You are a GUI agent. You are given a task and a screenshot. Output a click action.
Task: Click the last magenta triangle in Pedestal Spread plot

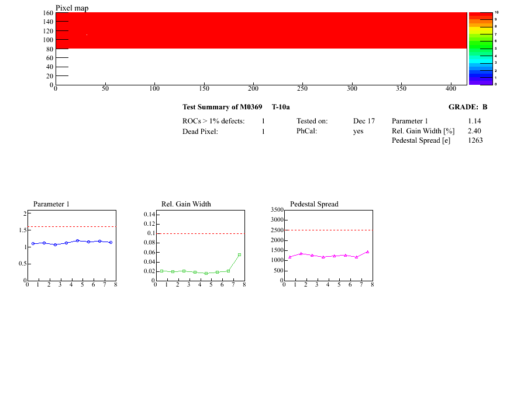pyautogui.click(x=367, y=252)
